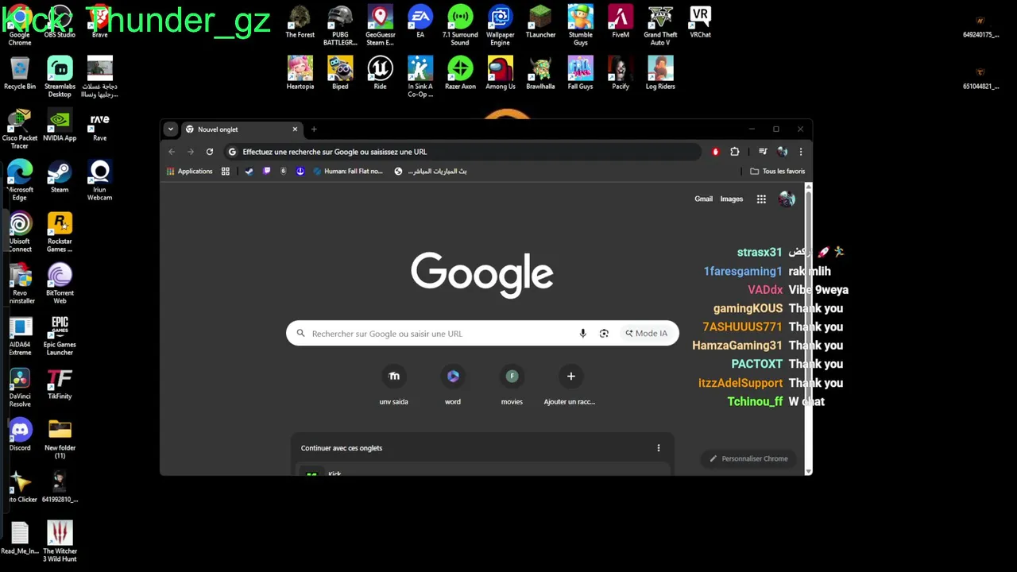Image resolution: width=1017 pixels, height=572 pixels.
Task: Open Chrome tab search dropdown arrow
Action: (x=170, y=129)
